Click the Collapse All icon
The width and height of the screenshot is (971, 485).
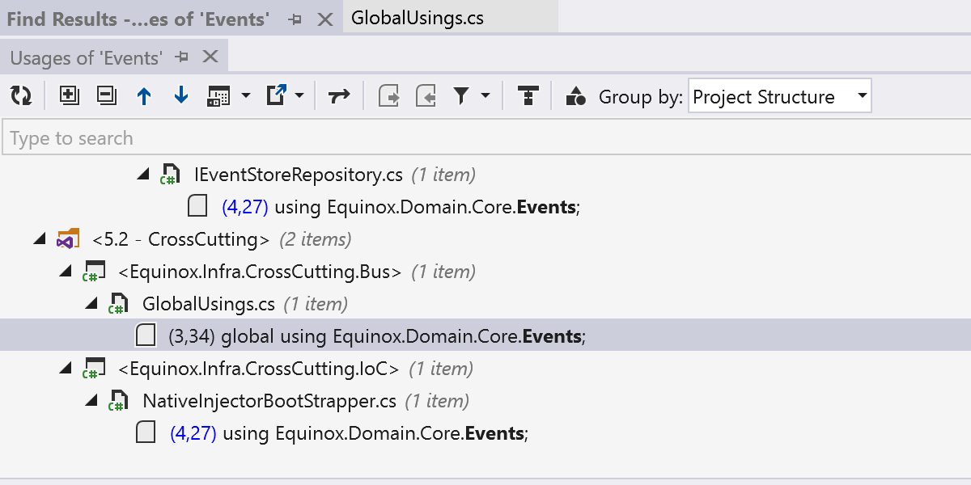click(107, 96)
